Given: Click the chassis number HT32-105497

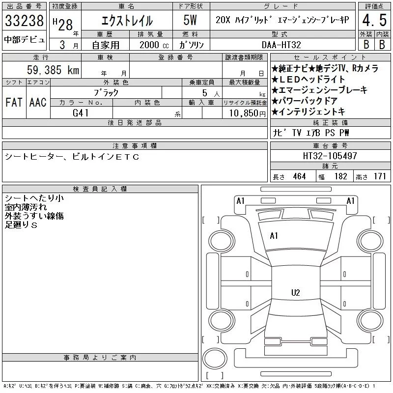Looking at the screenshot, I should 330,156.
